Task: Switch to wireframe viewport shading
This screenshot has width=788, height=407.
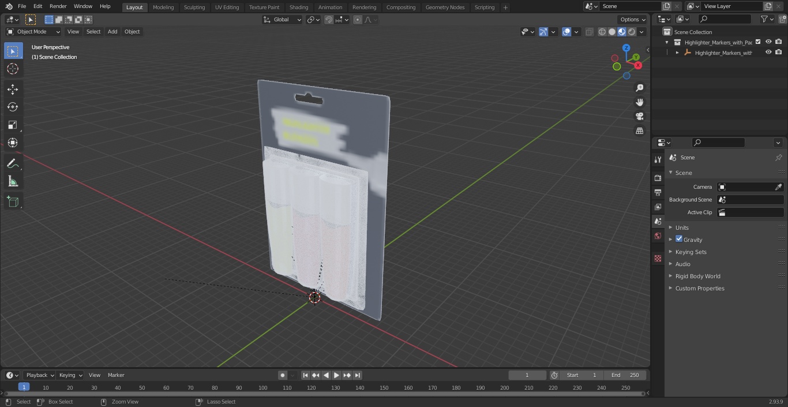Action: point(602,32)
